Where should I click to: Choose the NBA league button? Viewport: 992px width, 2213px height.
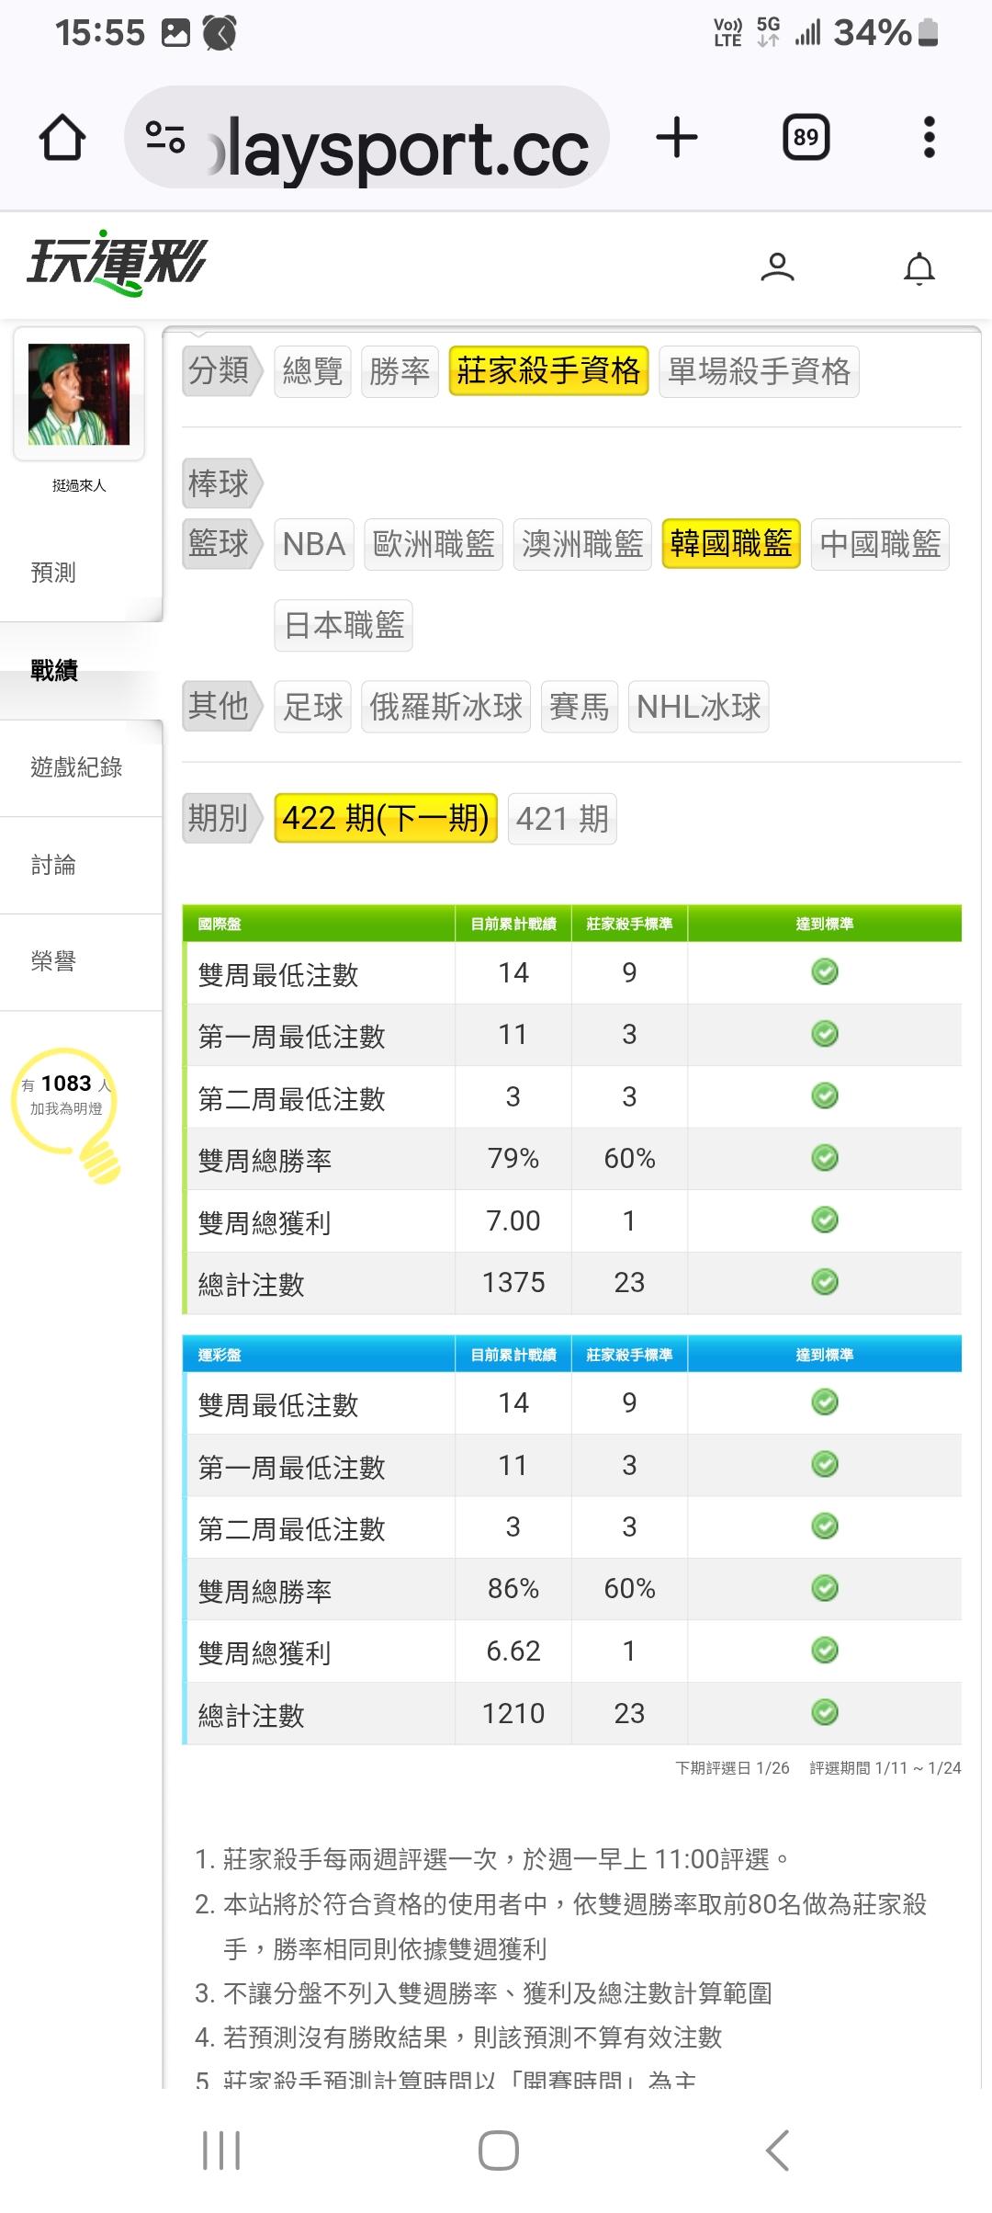click(313, 544)
